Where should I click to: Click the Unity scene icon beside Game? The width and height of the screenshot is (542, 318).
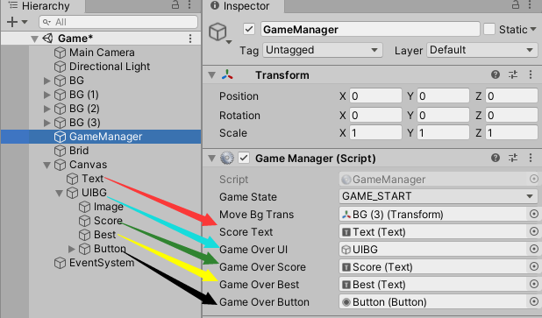pos(47,39)
